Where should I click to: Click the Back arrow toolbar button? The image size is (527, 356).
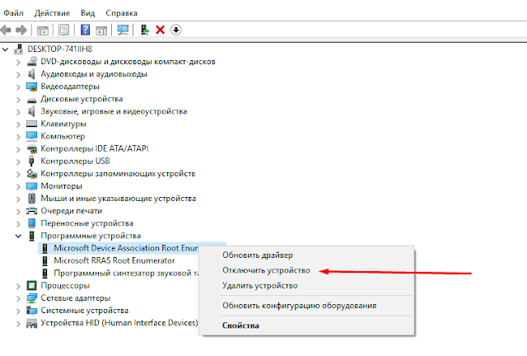[x=6, y=30]
